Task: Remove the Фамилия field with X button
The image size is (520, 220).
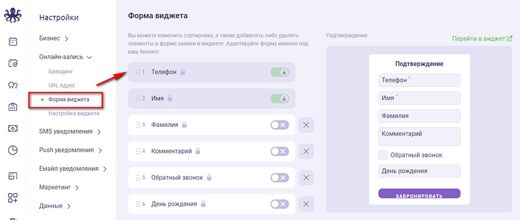Action: pyautogui.click(x=306, y=125)
